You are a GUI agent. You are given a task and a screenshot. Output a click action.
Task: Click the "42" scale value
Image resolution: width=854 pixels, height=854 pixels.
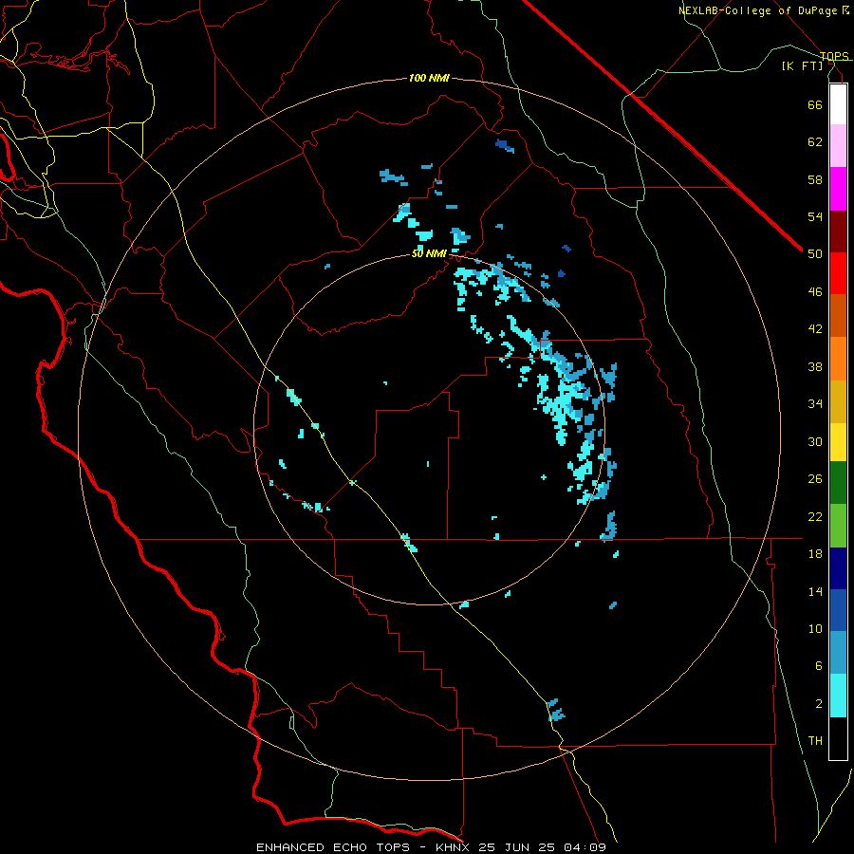[815, 329]
